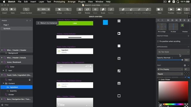Click the Export toolbar icon

pyautogui.click(x=187, y=9)
